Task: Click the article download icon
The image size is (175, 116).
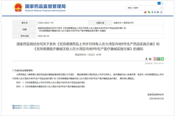Action: (146, 59)
